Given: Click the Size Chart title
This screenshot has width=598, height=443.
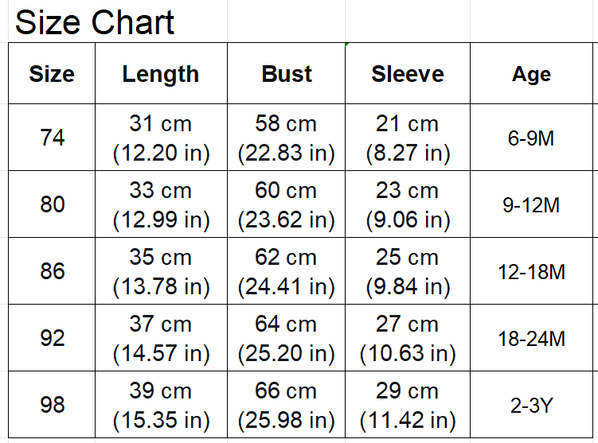Looking at the screenshot, I should pos(95,22).
